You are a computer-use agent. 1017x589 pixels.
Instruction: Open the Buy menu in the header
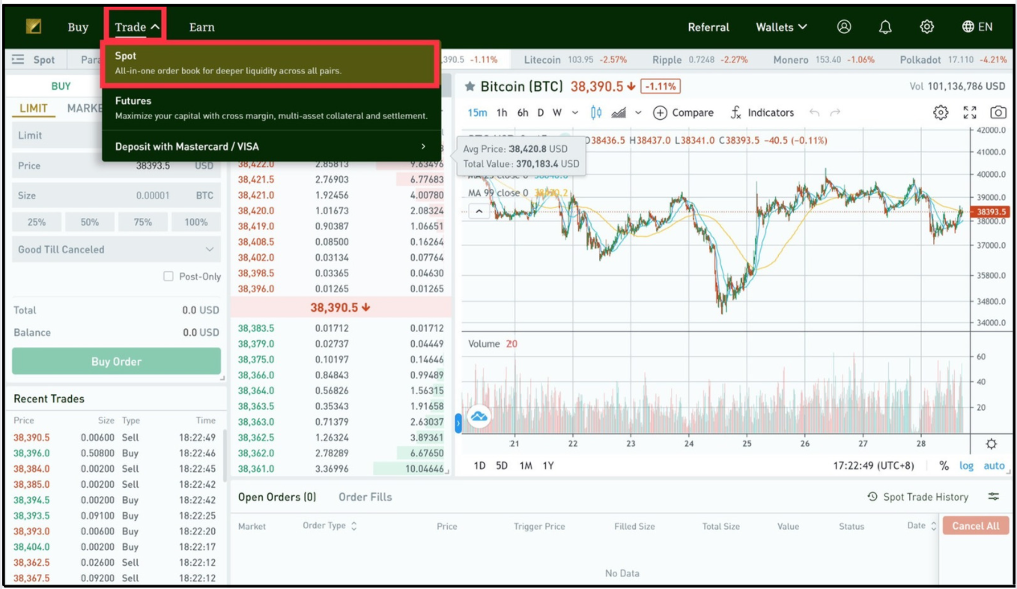[x=78, y=27]
